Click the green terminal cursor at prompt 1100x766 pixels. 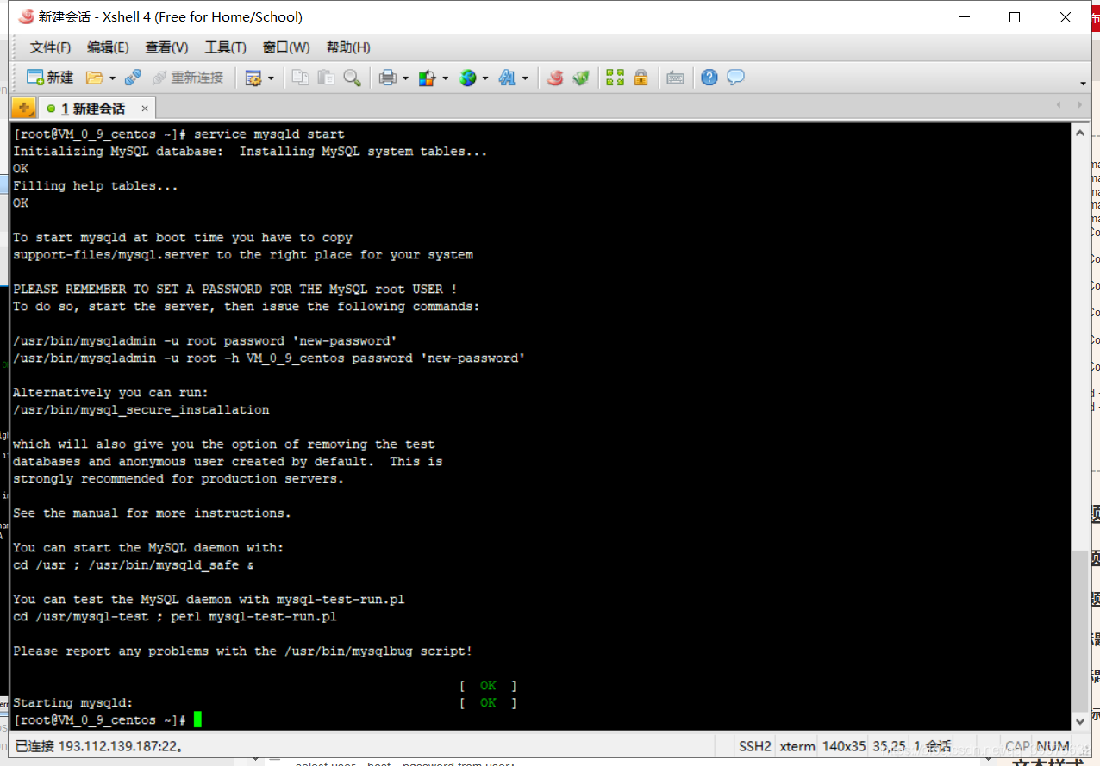(x=197, y=719)
